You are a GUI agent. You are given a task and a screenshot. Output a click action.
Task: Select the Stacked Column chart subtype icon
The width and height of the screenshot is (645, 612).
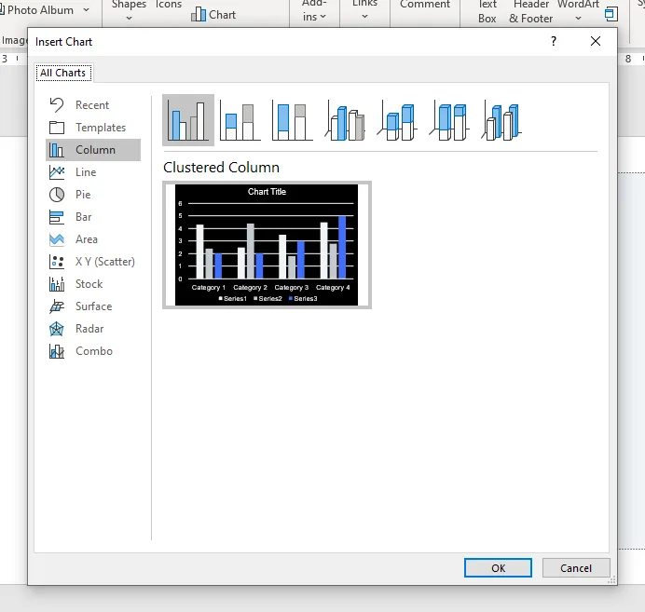[x=240, y=122]
